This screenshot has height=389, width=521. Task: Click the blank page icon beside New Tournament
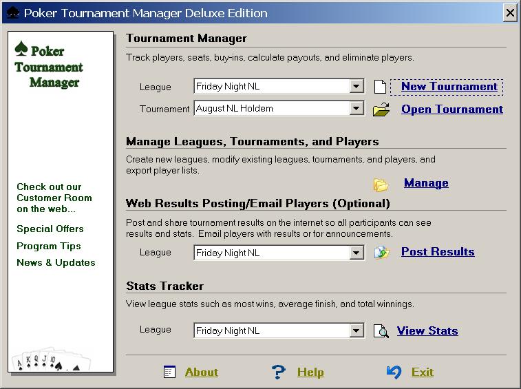pos(380,87)
